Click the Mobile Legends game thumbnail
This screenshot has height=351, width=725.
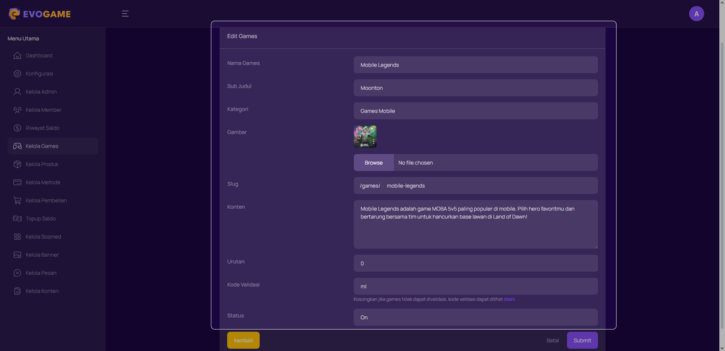click(x=365, y=137)
